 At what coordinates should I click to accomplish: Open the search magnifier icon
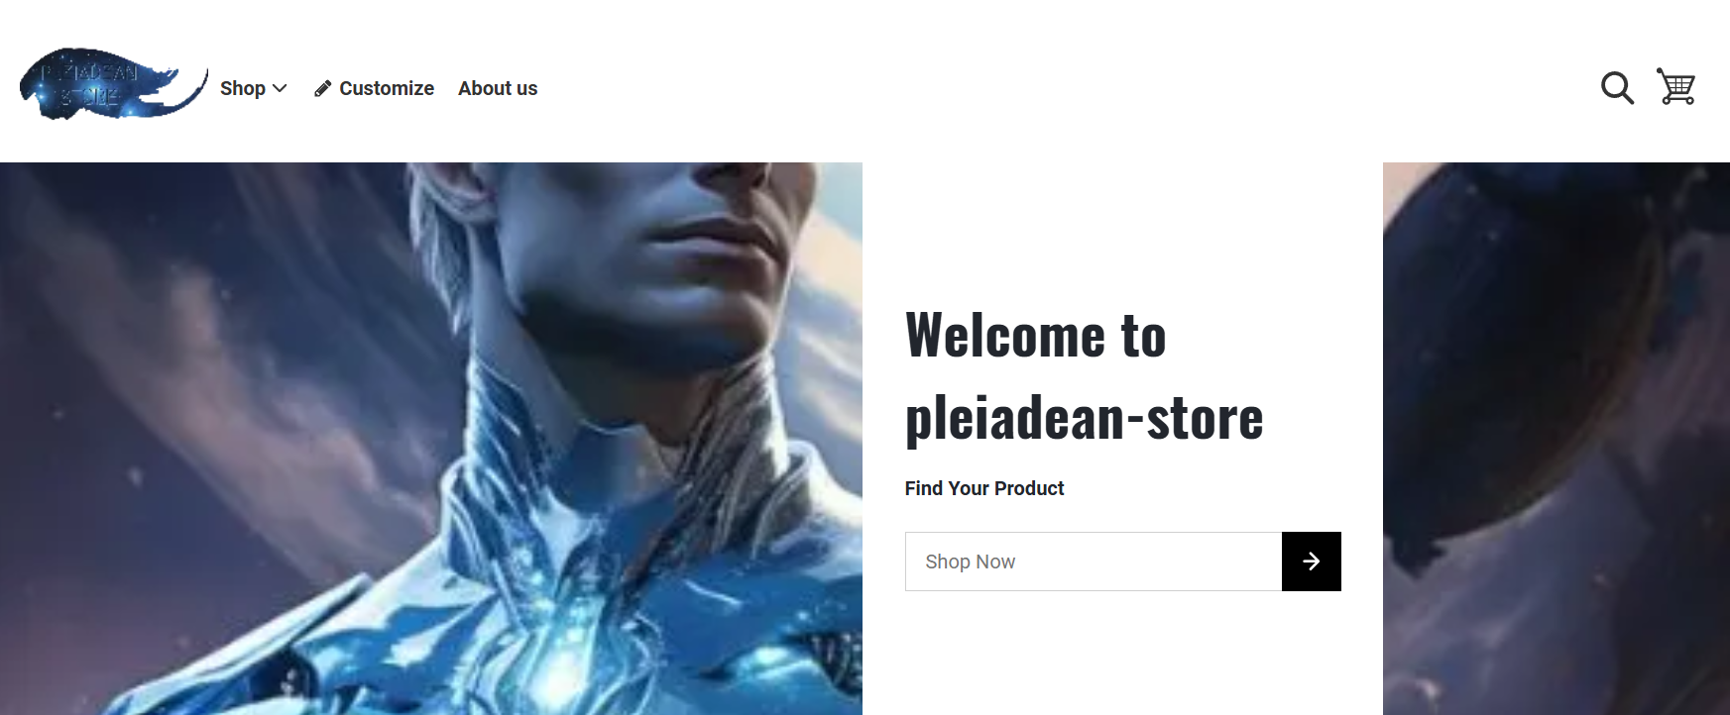(x=1617, y=88)
